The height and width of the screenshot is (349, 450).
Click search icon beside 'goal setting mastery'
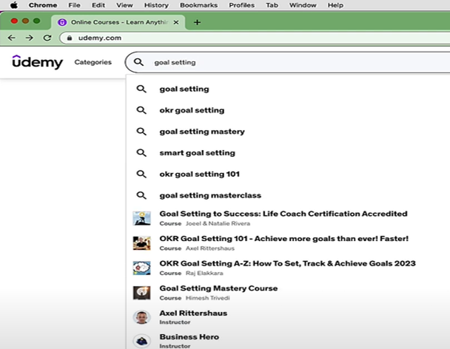(x=141, y=132)
